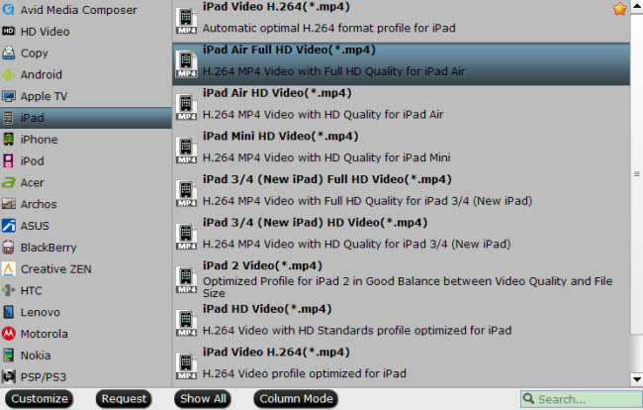The image size is (643, 410).
Task: Click the pink iPod icon
Action: coord(8,160)
